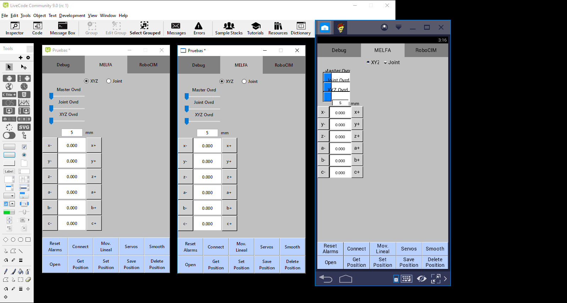Open the Development menu
Image resolution: width=567 pixels, height=303 pixels.
coord(72,16)
